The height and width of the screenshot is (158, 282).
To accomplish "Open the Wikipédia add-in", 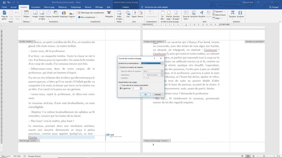I will coord(109,14).
